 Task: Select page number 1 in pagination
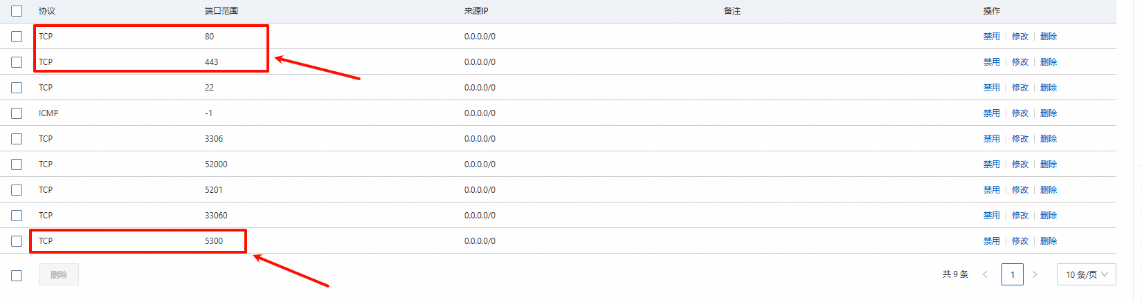pos(1012,274)
